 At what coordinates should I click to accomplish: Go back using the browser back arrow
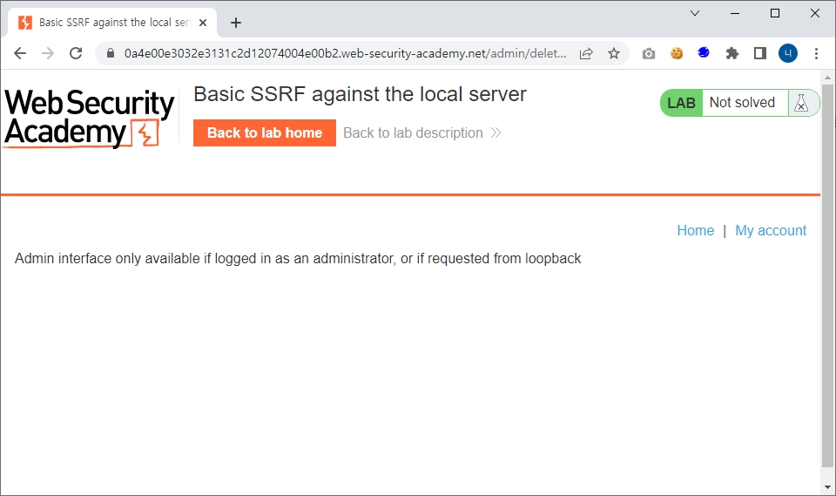click(20, 53)
